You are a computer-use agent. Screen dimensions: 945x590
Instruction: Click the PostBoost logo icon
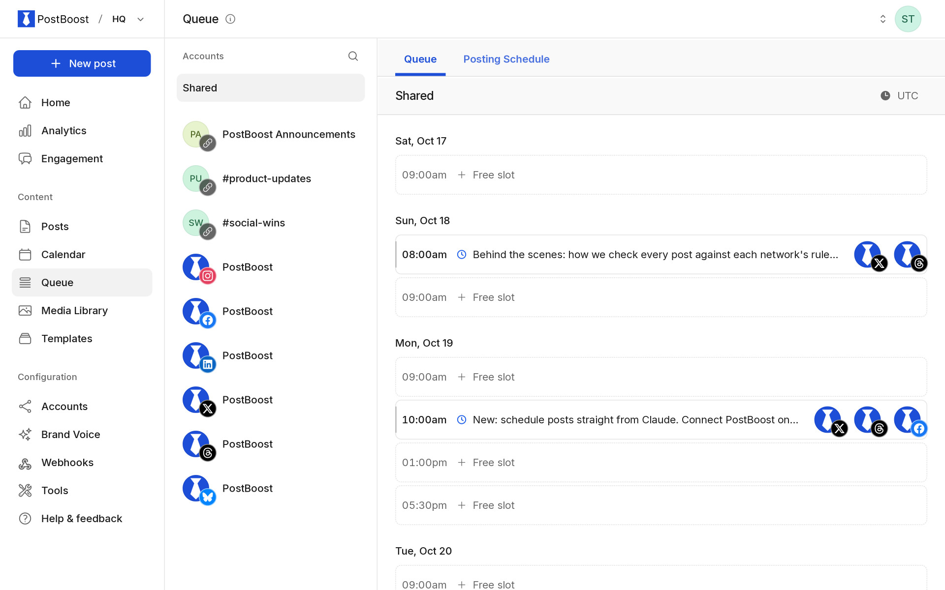pos(26,19)
